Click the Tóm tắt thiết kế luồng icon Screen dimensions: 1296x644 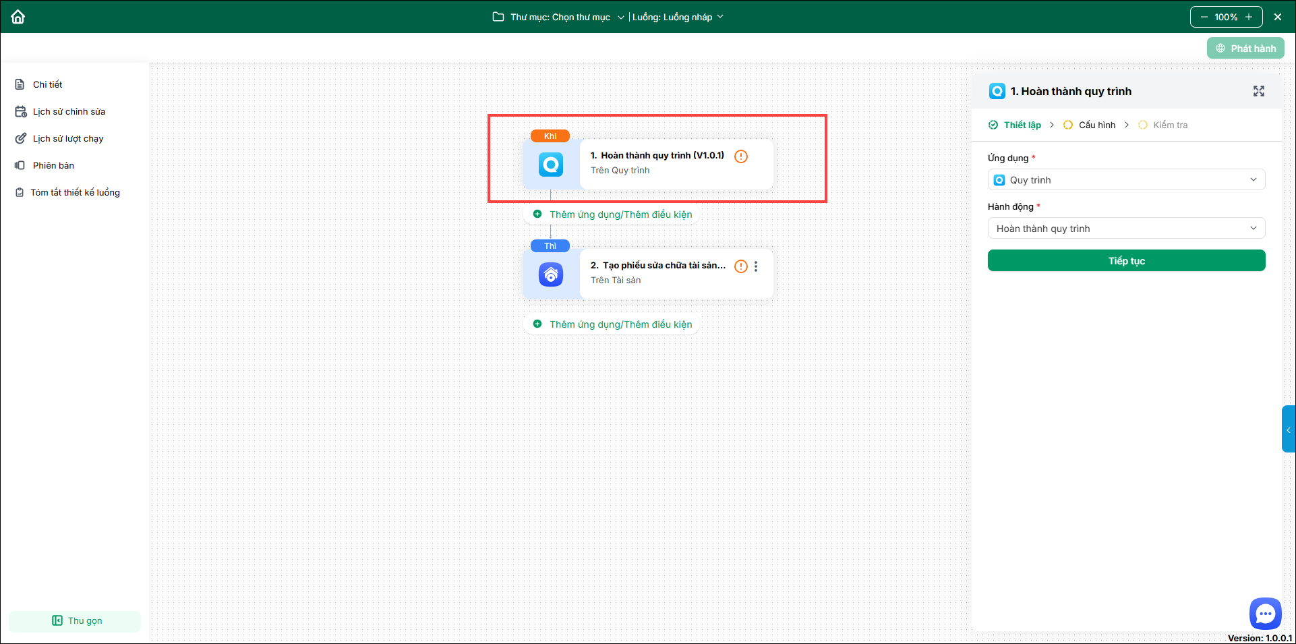pos(20,192)
